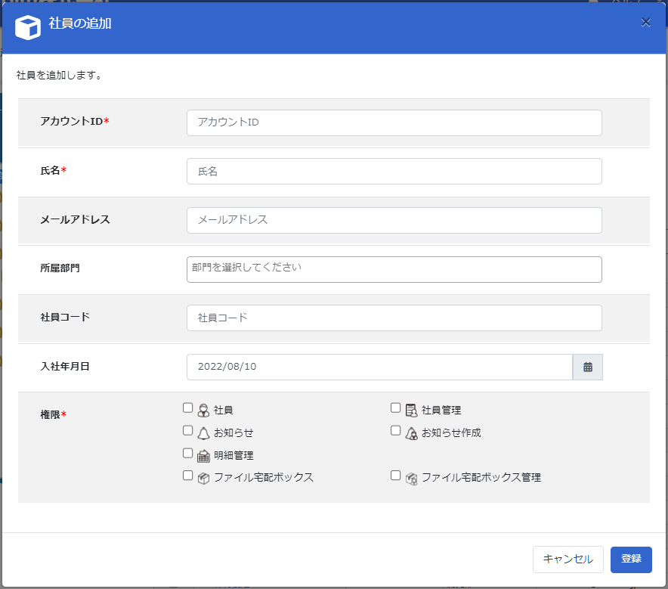Click the 社員 person icon
The height and width of the screenshot is (589, 668).
pos(203,411)
